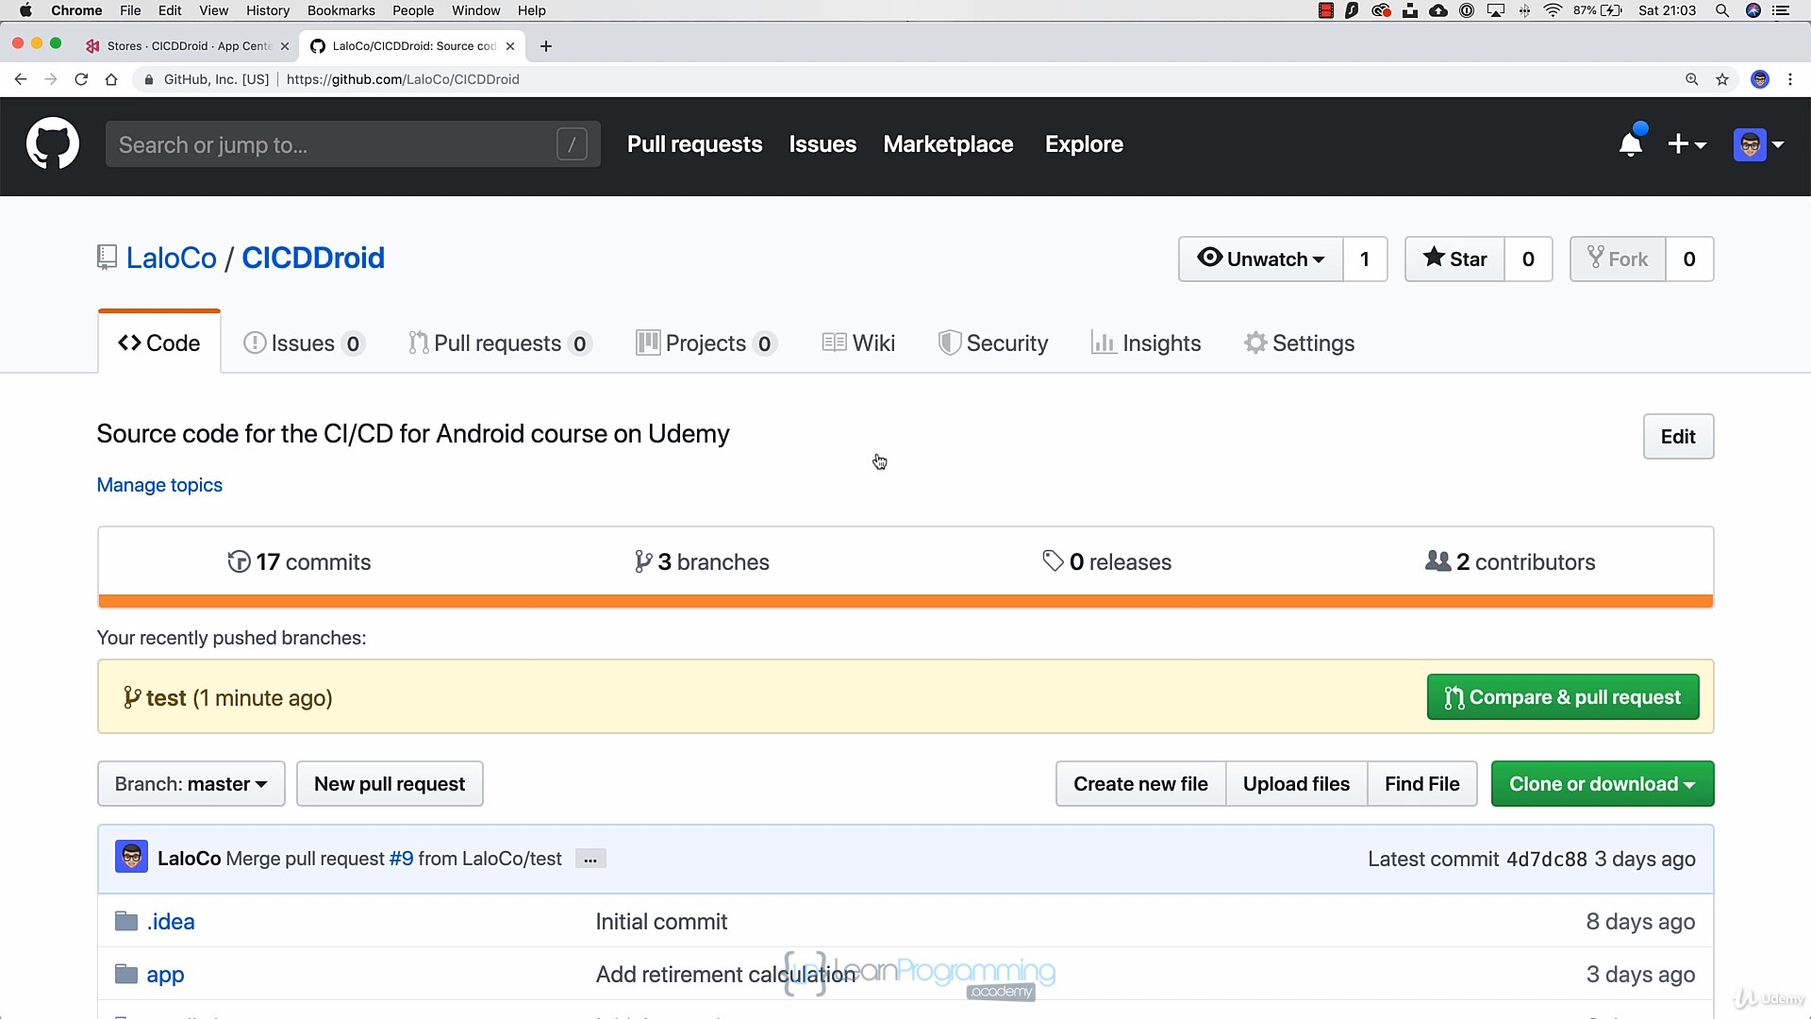View the 2 contributors
1811x1019 pixels.
[x=1510, y=561]
